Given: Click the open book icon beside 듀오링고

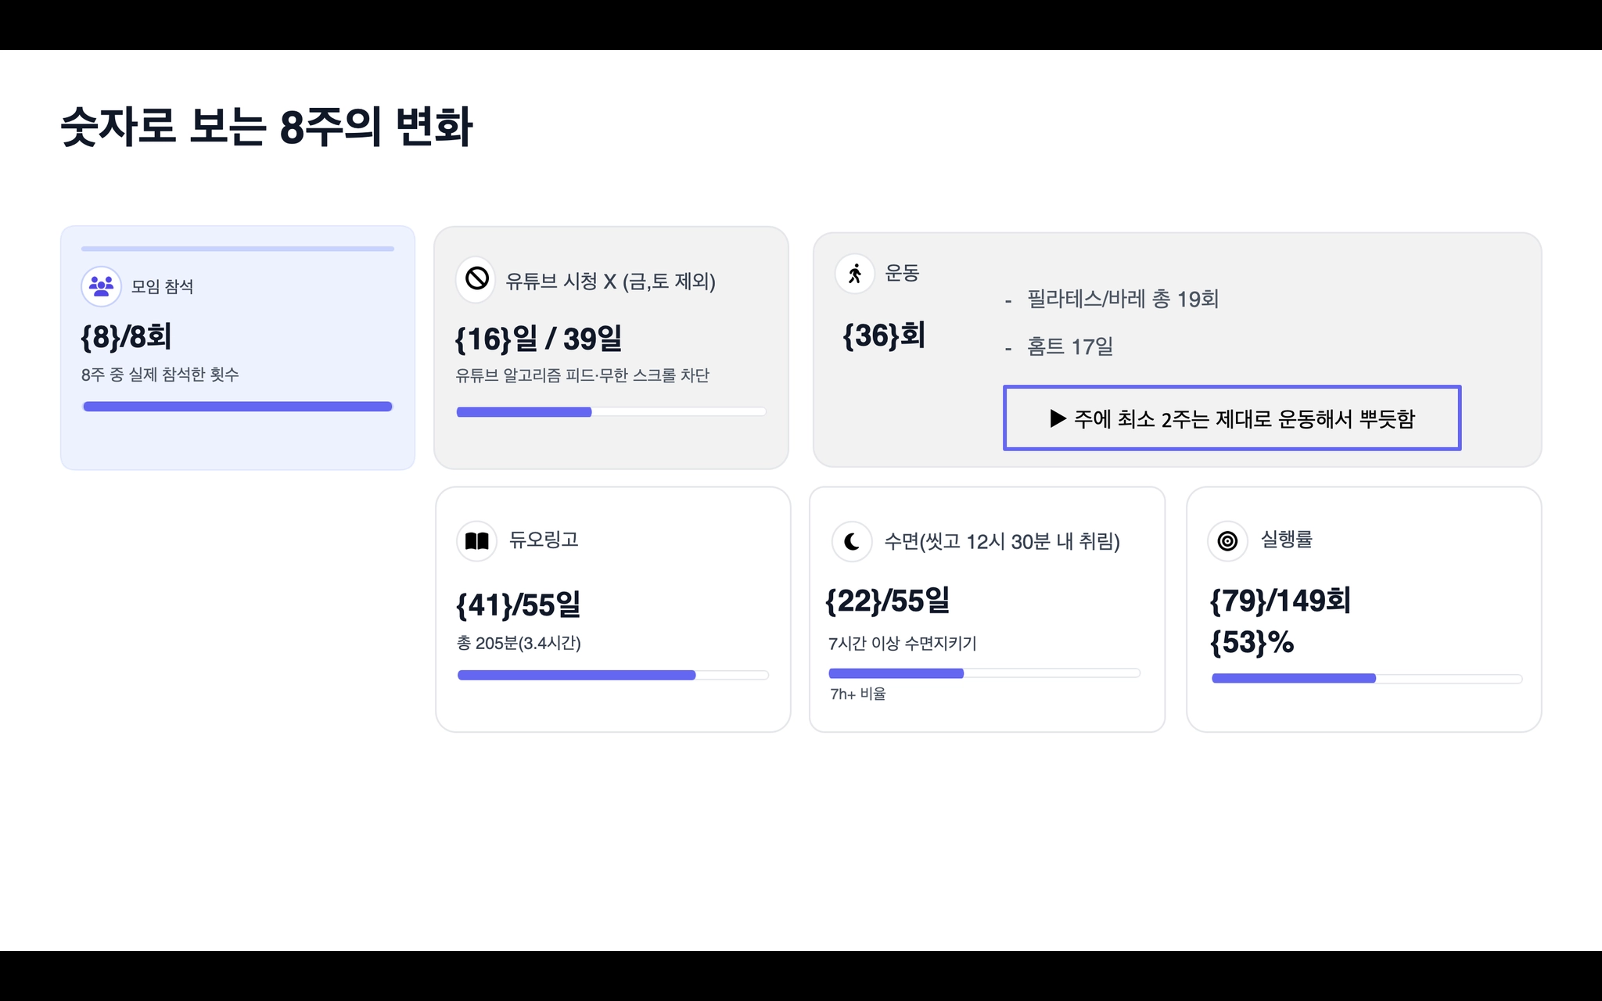Looking at the screenshot, I should [x=476, y=540].
